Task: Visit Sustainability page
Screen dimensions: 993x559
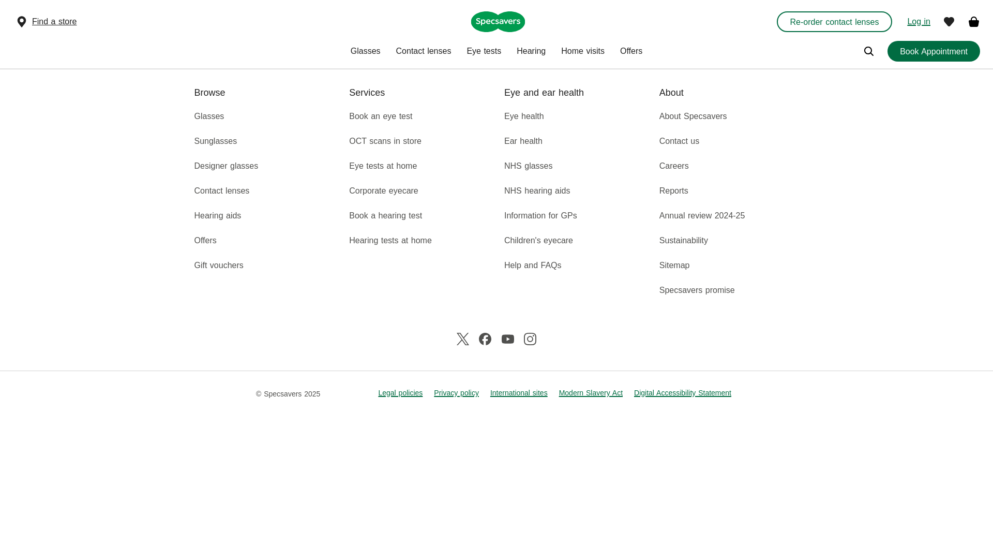Action: point(683,241)
